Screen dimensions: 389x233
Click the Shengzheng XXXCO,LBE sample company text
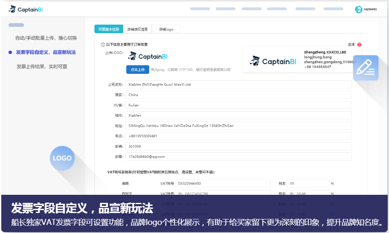click(325, 52)
